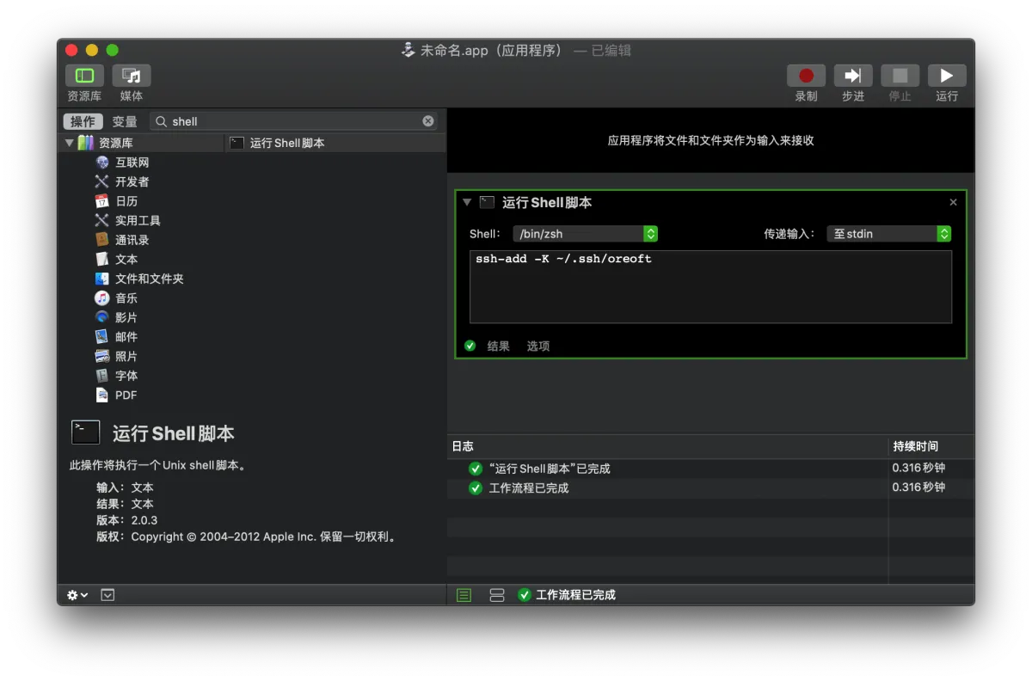Select the 实用工具 category icon
The image size is (1032, 681).
[x=102, y=220]
